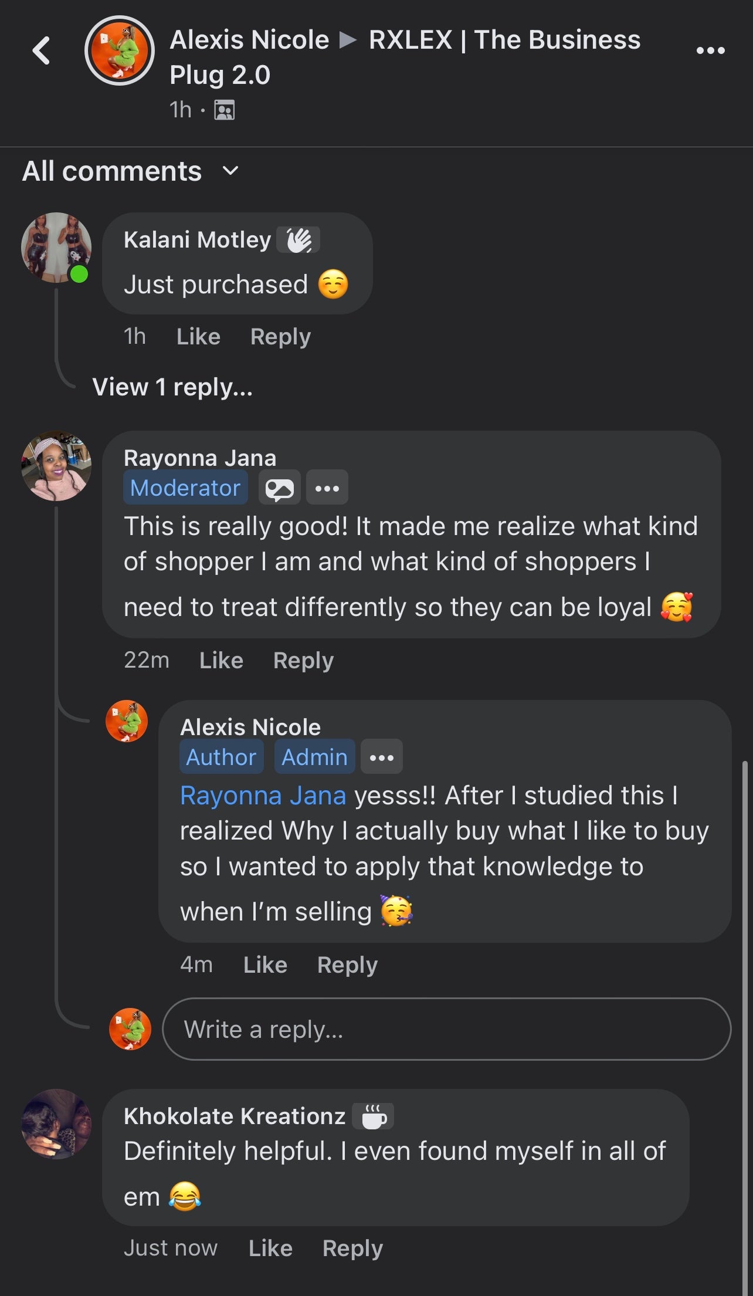
Task: Open more badges next to Rayonna's Moderator tag
Action: click(x=327, y=488)
